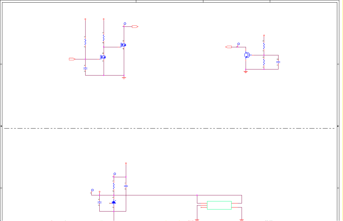Select the output port at top MOSFET drain

click(x=135, y=27)
